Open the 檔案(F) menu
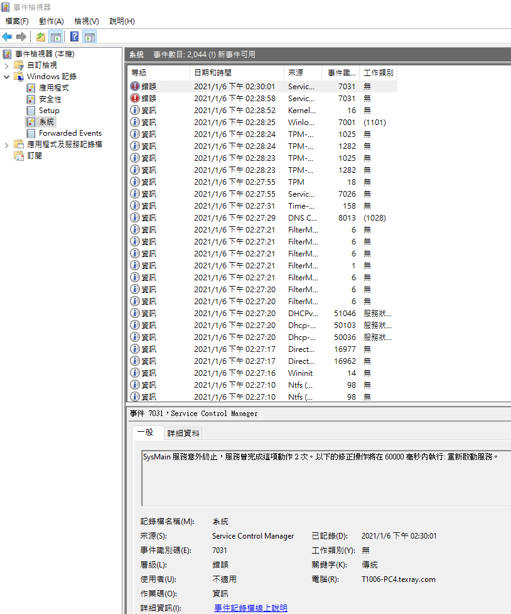The height and width of the screenshot is (614, 511). [x=17, y=21]
